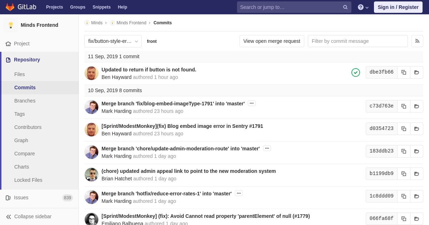This screenshot has height=225, width=429.
Task: Open commit 066fa68f SHA link
Action: 381,219
